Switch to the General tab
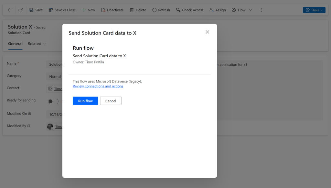 15,44
